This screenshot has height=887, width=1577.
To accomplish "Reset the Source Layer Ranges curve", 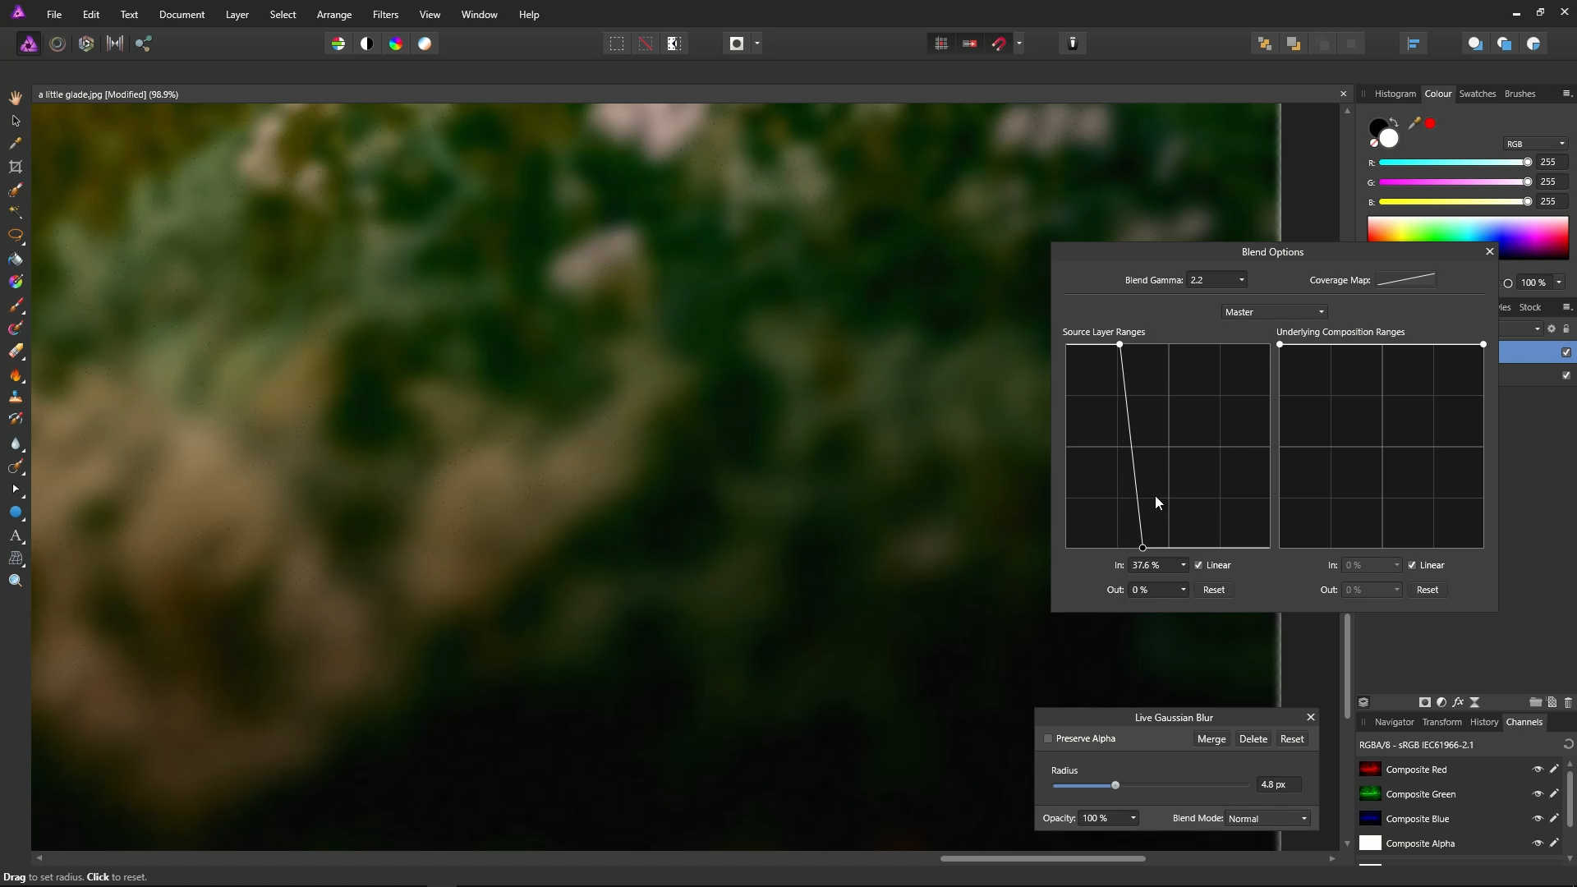I will click(x=1213, y=590).
